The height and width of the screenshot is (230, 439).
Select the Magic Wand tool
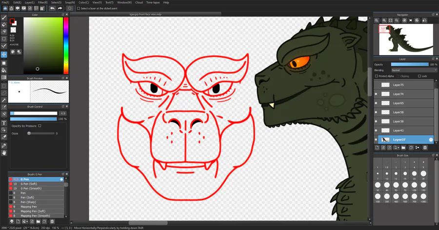4,100
